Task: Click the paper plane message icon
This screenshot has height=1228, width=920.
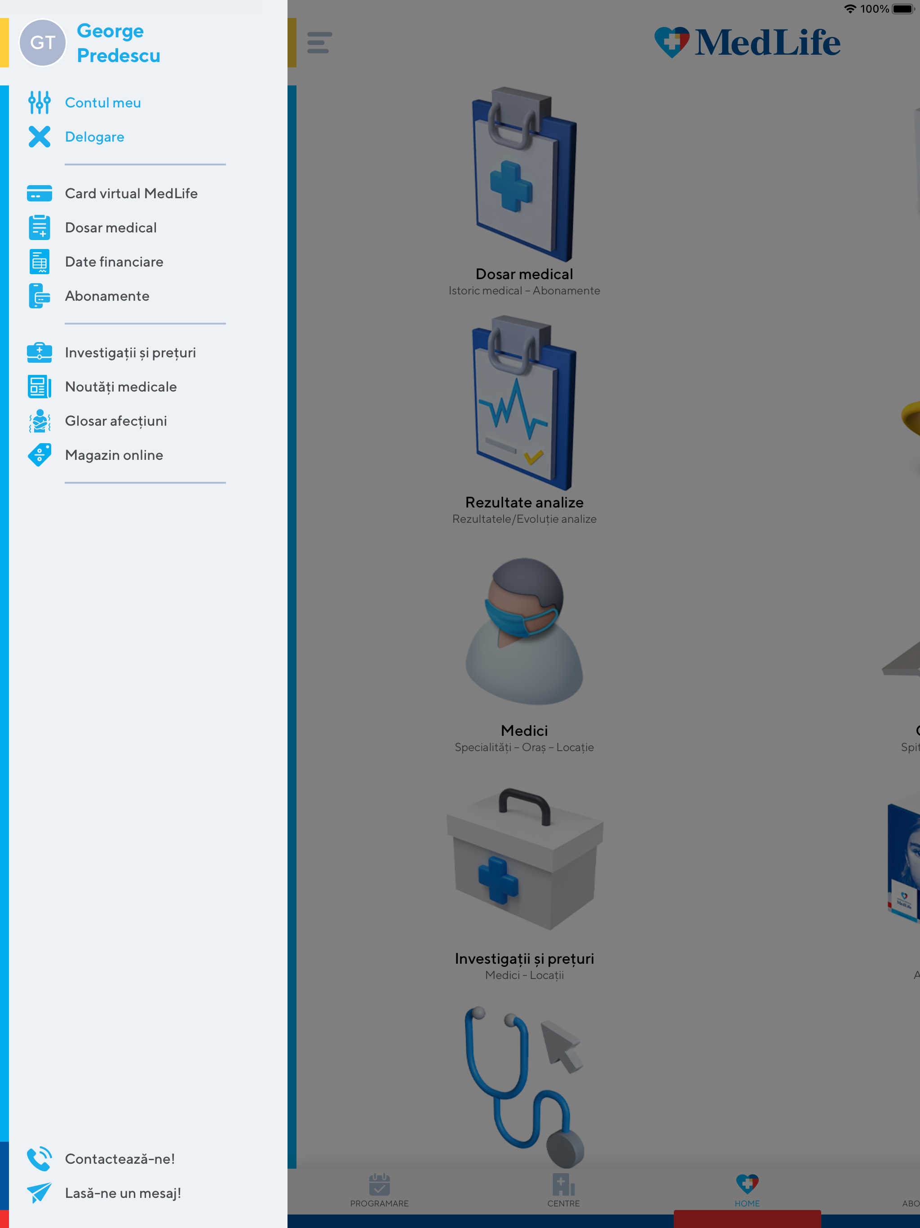Action: [x=39, y=1192]
